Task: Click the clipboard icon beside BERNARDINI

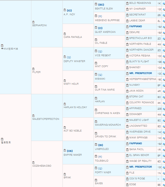Action: pyautogui.click(x=33, y=22)
